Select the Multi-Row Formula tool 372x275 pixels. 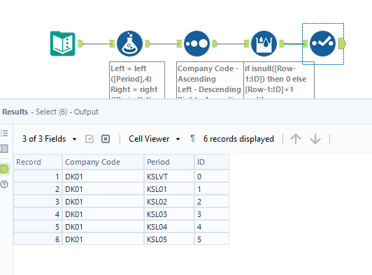[x=264, y=43]
